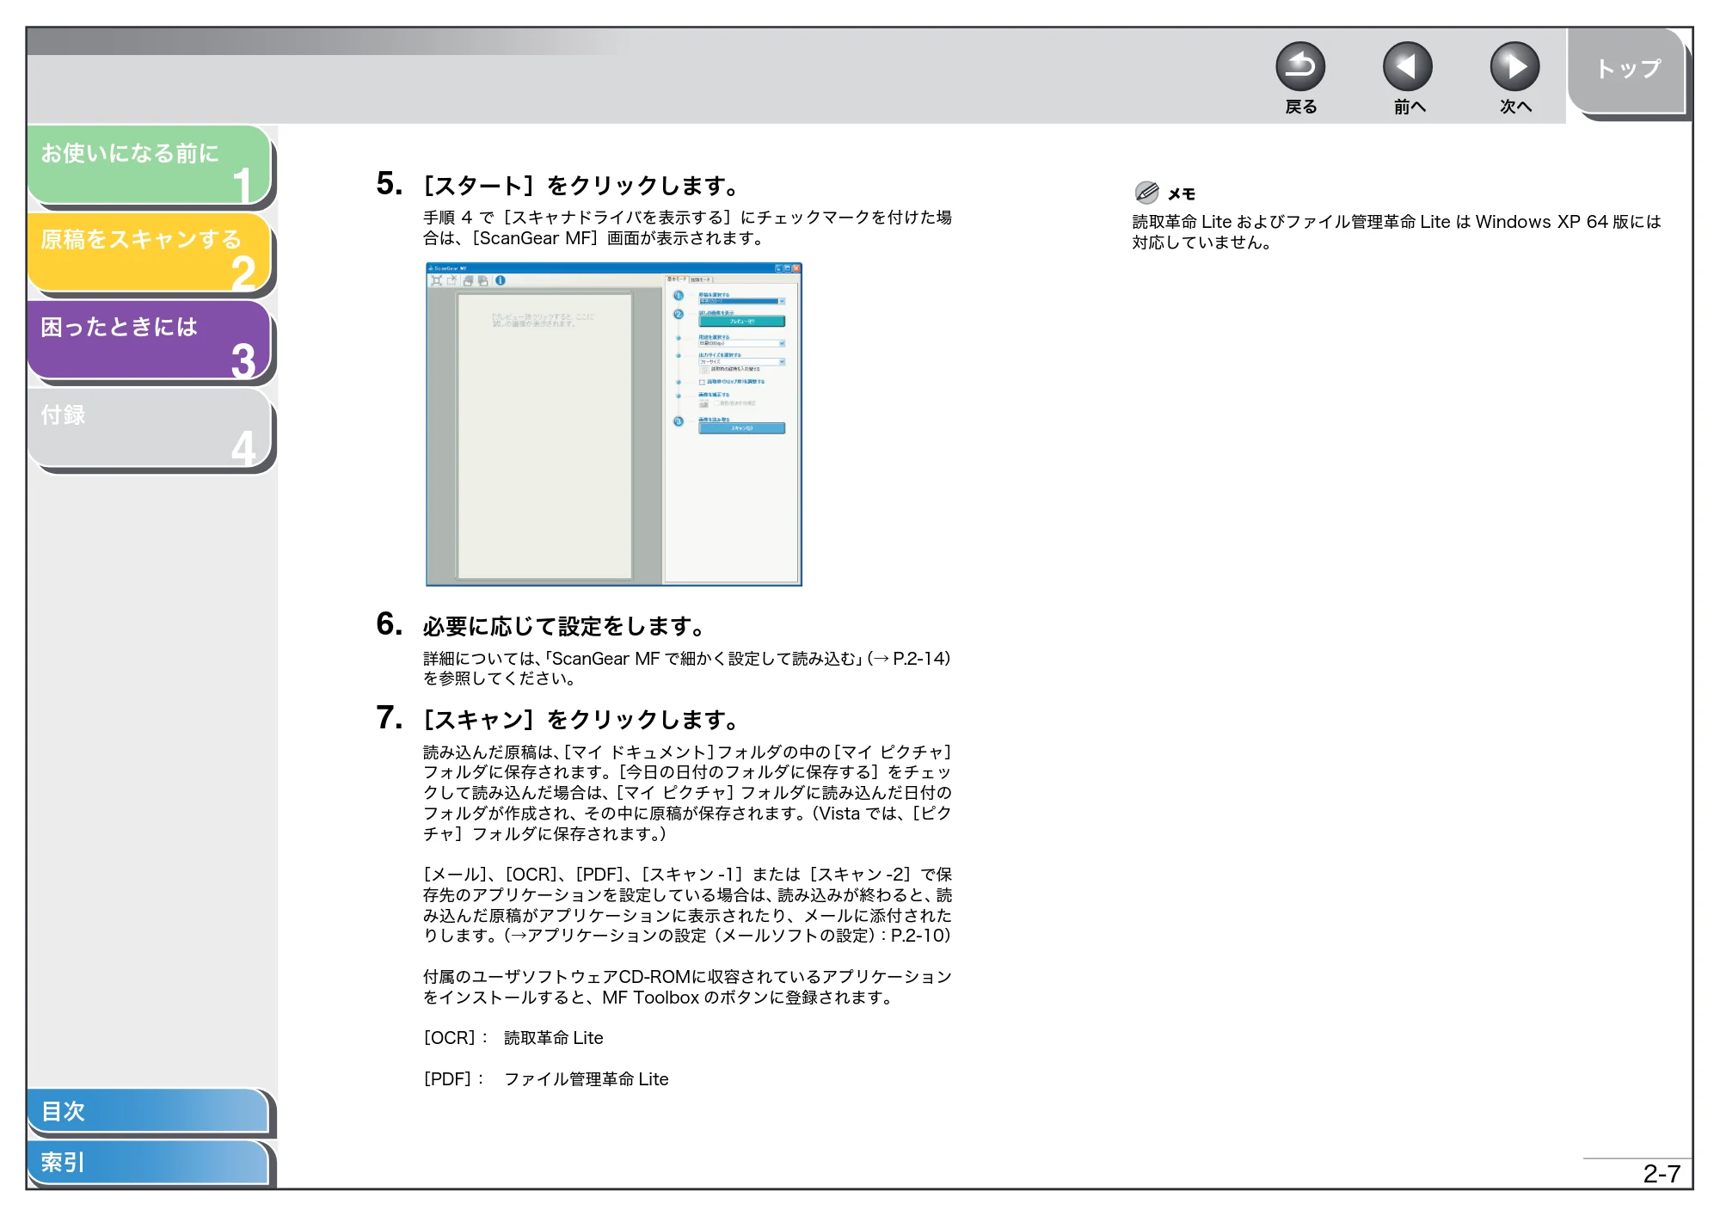Open chapter 4 付録

[150, 428]
